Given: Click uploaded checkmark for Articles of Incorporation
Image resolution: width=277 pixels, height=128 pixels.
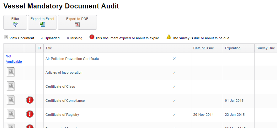Looking at the screenshot, I should pyautogui.click(x=174, y=72).
